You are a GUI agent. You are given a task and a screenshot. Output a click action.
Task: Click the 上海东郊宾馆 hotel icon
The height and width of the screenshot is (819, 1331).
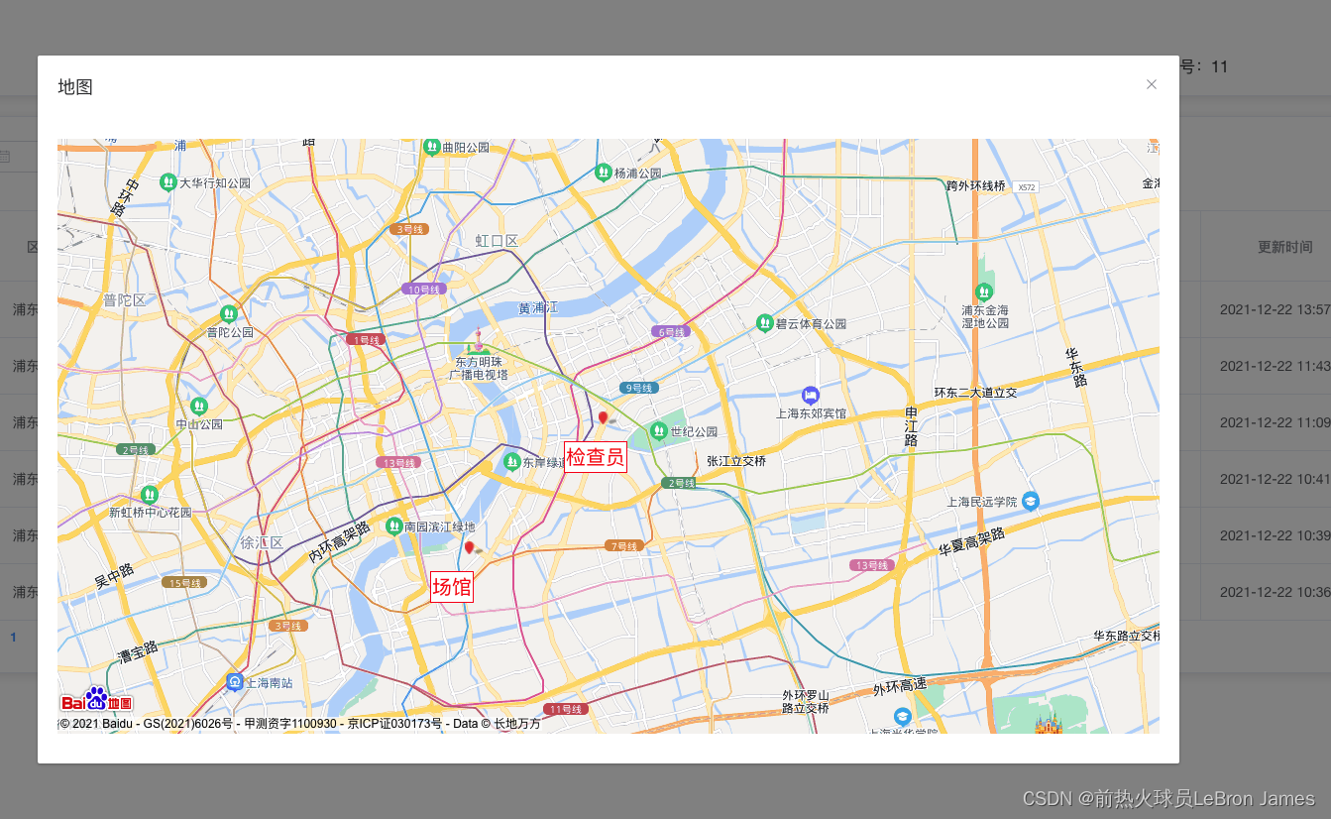[811, 395]
